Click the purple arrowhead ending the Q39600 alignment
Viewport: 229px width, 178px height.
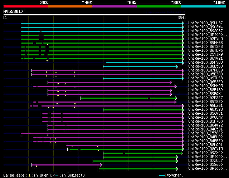coord(101,165)
